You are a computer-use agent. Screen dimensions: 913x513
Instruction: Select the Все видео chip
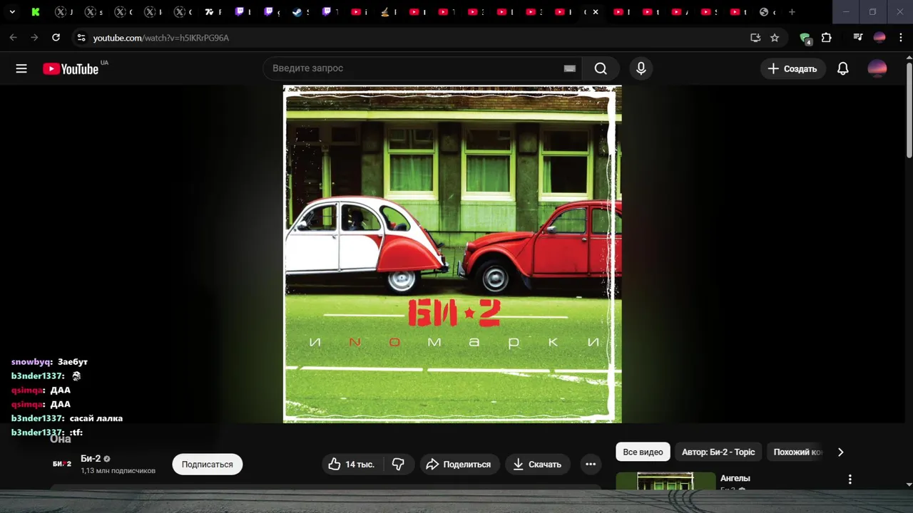643,452
